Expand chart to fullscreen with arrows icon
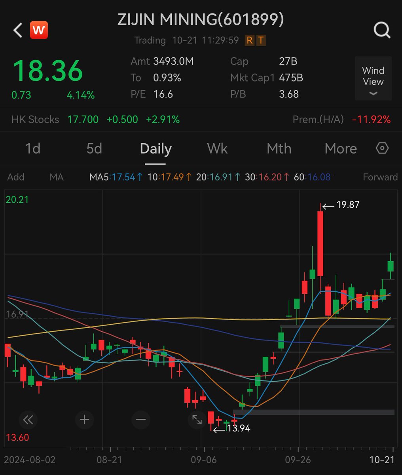 [x=197, y=420]
